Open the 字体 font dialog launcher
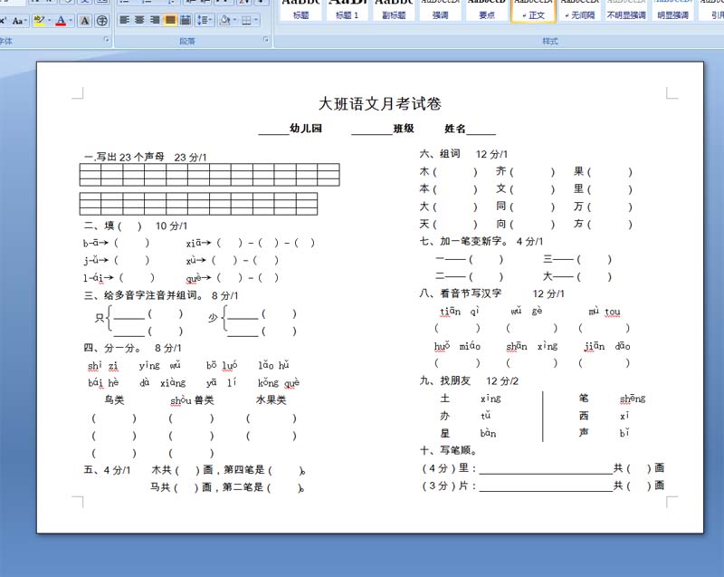The image size is (724, 577). click(106, 40)
